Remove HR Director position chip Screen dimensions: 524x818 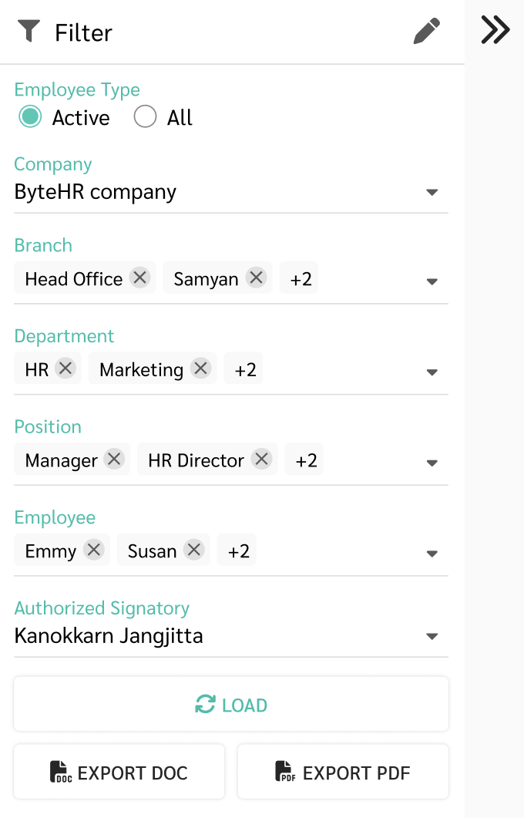pyautogui.click(x=261, y=459)
